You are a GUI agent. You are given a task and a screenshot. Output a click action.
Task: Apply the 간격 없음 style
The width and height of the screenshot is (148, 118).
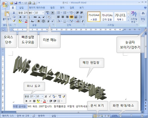coord(107,17)
